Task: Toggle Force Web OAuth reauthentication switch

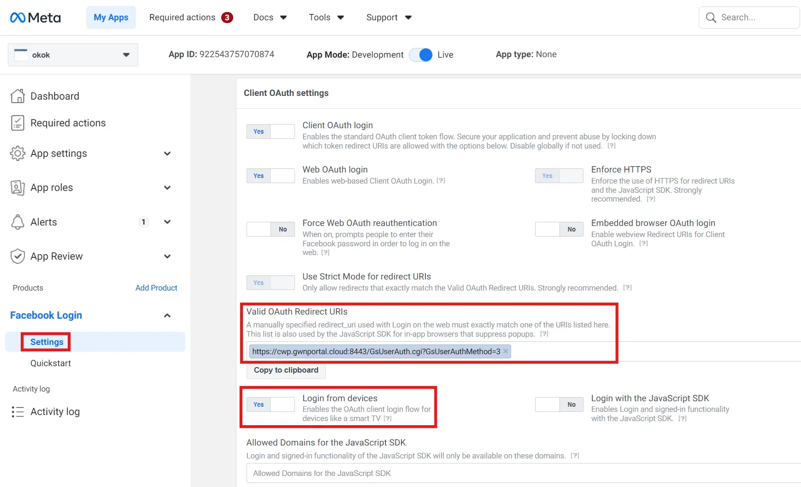Action: coord(271,229)
